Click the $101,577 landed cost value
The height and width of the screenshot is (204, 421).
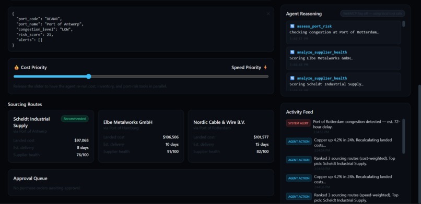pyautogui.click(x=261, y=137)
